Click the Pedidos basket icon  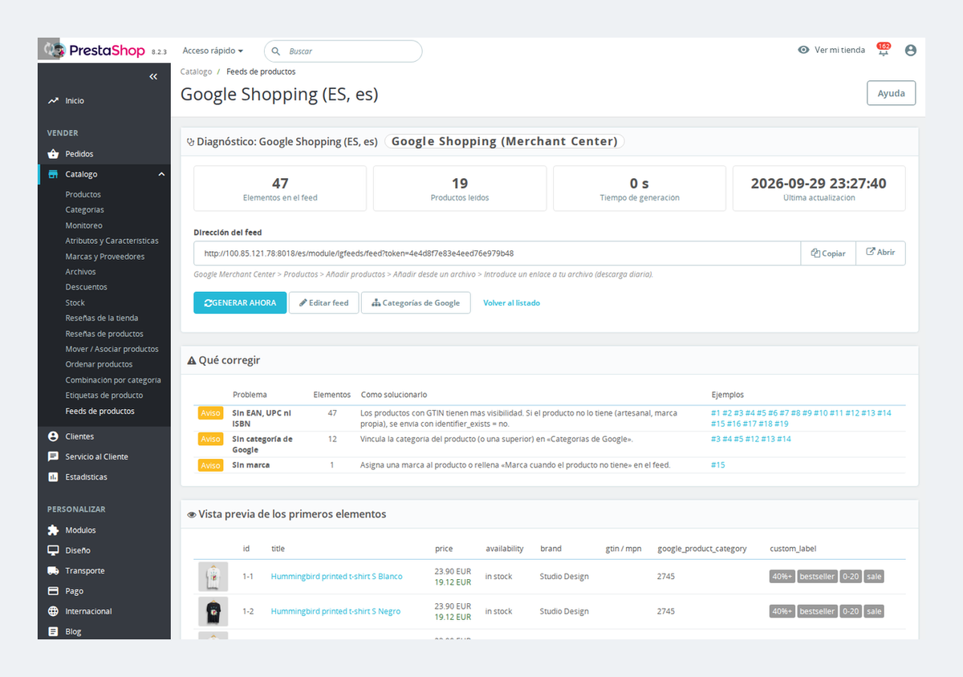pyautogui.click(x=53, y=154)
